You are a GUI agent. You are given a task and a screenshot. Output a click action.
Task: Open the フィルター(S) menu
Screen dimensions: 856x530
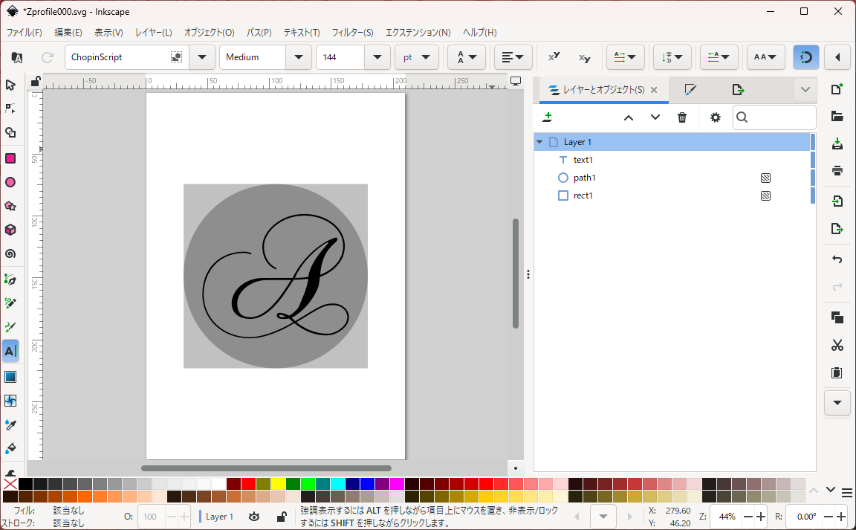pyautogui.click(x=353, y=32)
